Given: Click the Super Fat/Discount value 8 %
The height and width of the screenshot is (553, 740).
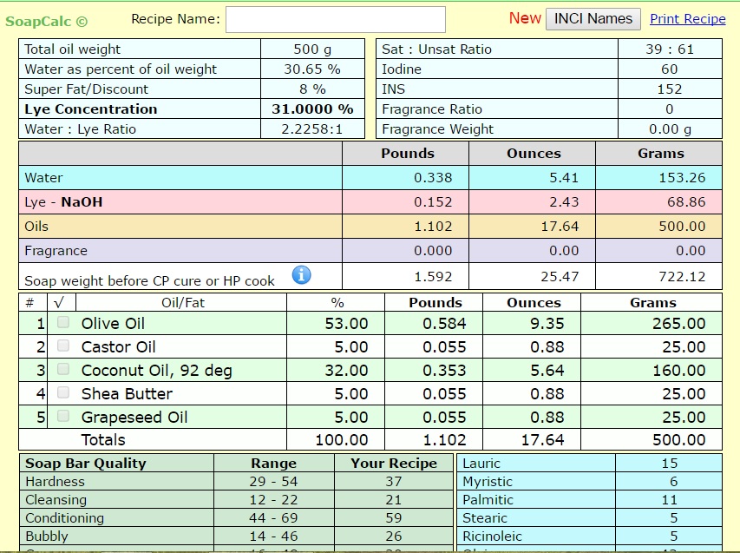Looking at the screenshot, I should tap(312, 89).
